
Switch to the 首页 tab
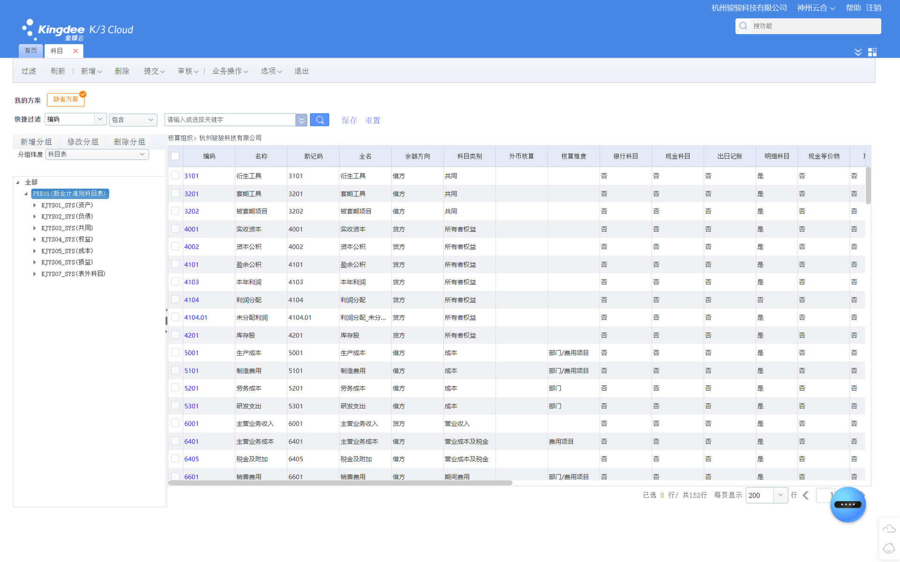coord(31,51)
